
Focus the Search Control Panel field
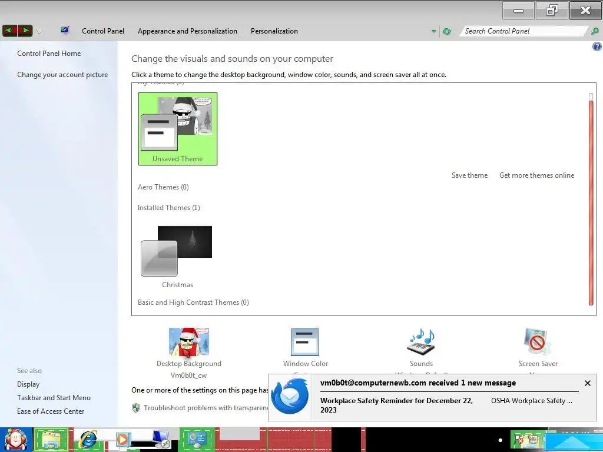point(524,31)
